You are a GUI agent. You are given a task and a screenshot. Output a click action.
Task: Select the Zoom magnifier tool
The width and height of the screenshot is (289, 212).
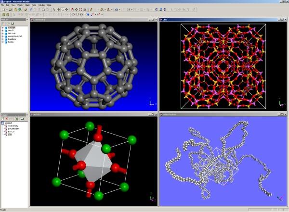coord(63,9)
